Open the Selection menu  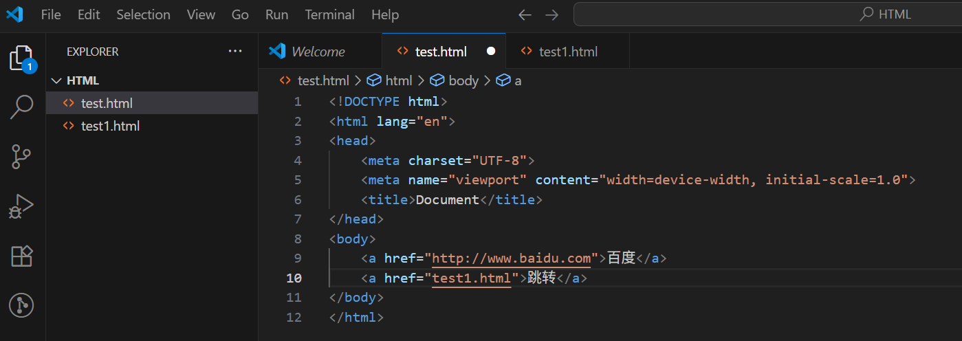144,14
